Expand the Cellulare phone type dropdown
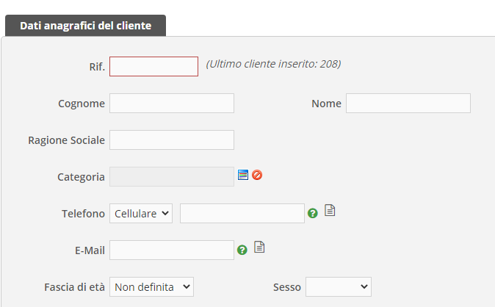495x307 pixels. click(141, 213)
